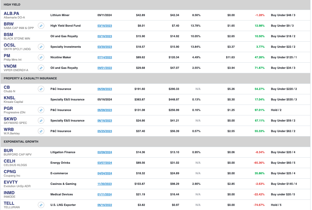Image resolution: width=312 pixels, height=210 pixels.
Task: Click the EVVTY ticker symbol
Action: [x=11, y=182]
